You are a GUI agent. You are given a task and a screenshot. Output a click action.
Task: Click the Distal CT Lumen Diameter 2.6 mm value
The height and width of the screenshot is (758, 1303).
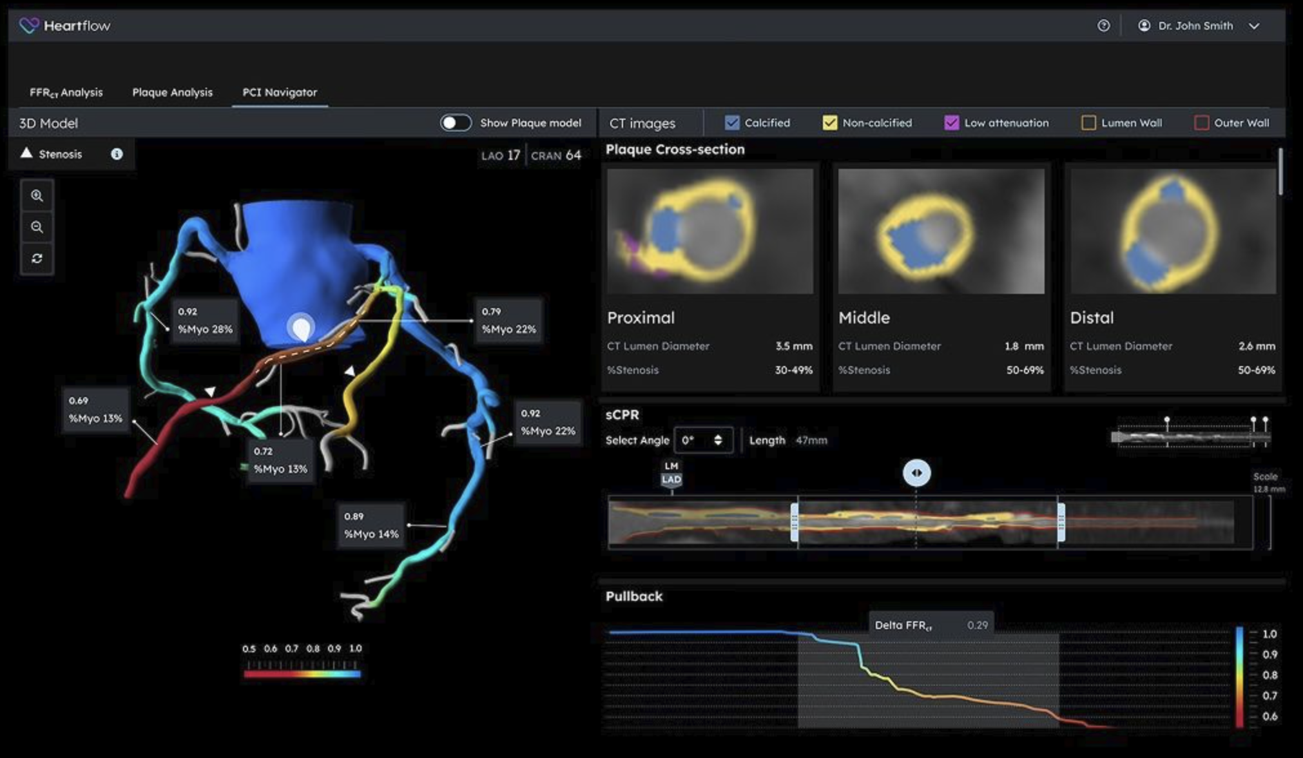1257,346
